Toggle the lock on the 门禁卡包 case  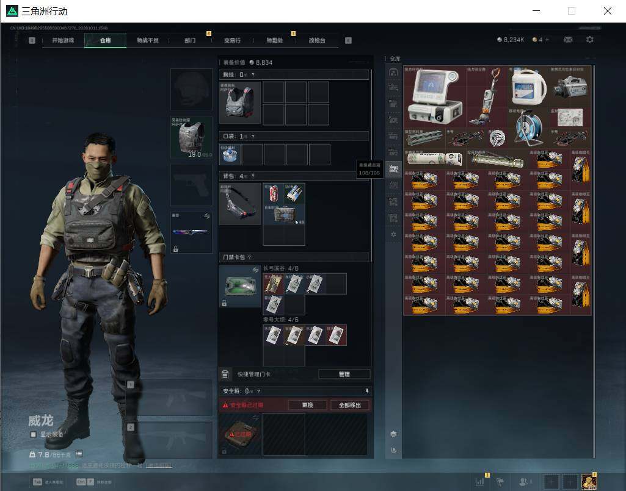click(x=224, y=303)
